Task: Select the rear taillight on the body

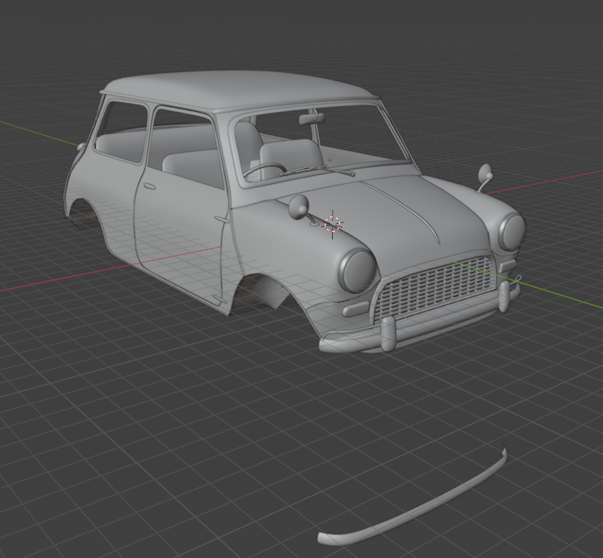Action: (x=80, y=147)
